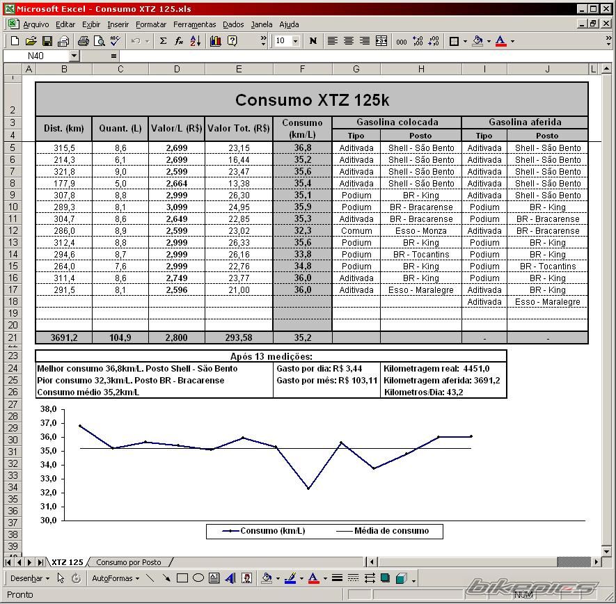
Task: Open the Inserir menu
Action: (118, 24)
